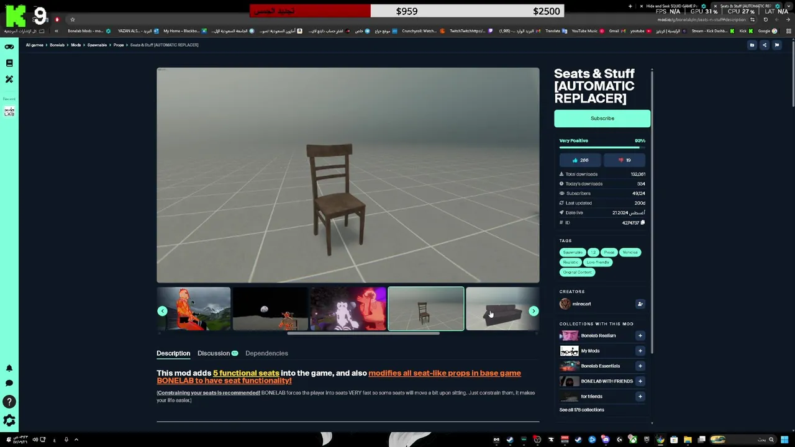Go to All games breadcrumb

click(x=35, y=45)
